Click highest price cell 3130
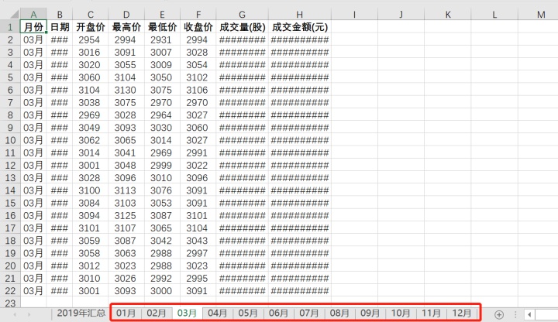 (x=126, y=90)
